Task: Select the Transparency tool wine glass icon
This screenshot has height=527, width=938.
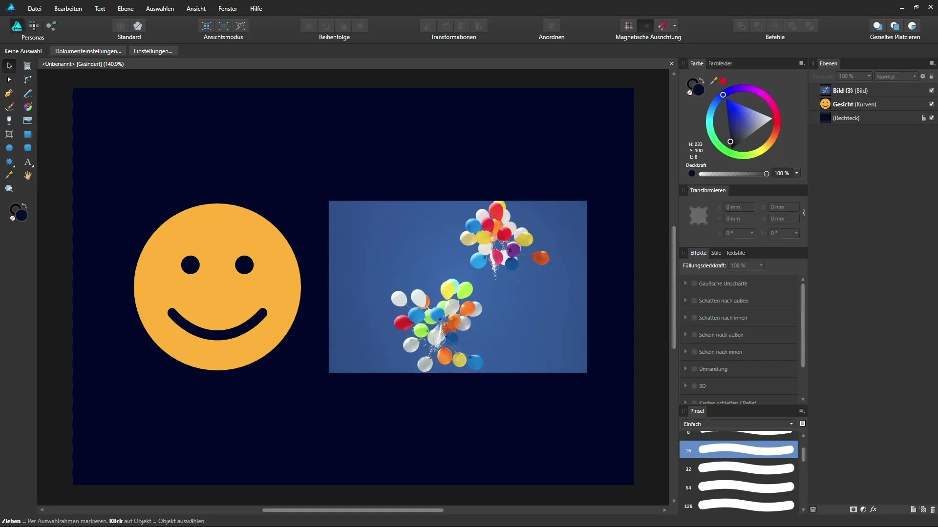Action: coord(9,121)
